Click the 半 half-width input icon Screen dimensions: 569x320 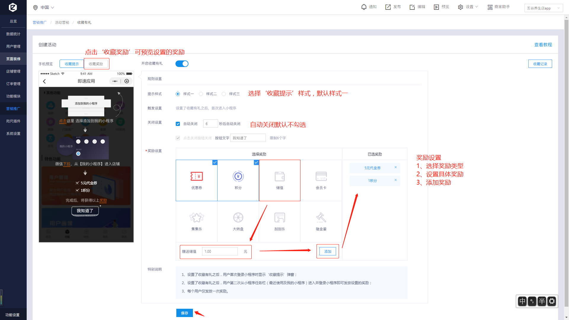point(542,301)
